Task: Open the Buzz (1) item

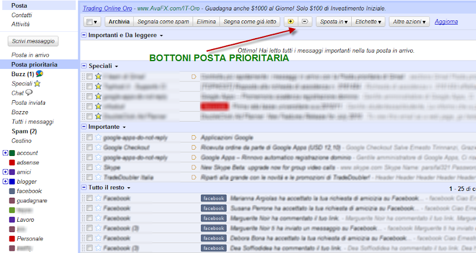Action: tap(22, 74)
